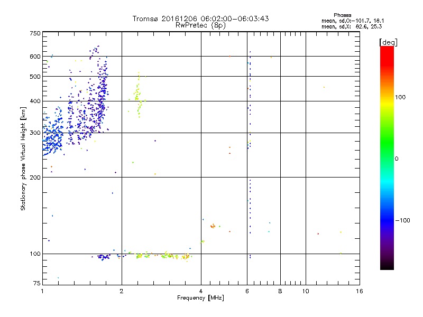Click the x-axis label "4"

tap(201, 292)
